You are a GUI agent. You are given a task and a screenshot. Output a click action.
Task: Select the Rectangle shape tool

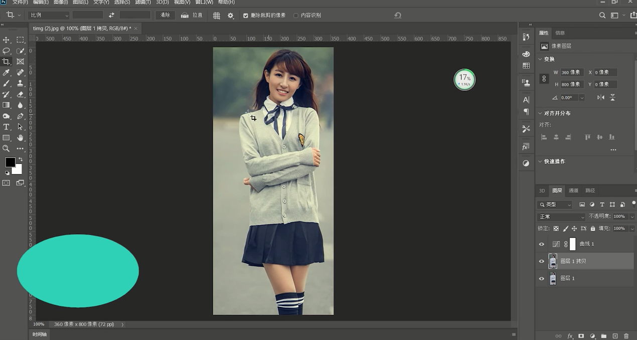[6, 138]
